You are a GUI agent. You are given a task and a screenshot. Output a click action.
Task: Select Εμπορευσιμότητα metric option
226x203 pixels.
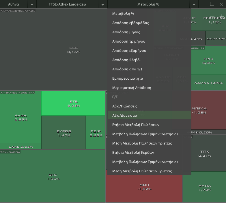tap(149, 78)
